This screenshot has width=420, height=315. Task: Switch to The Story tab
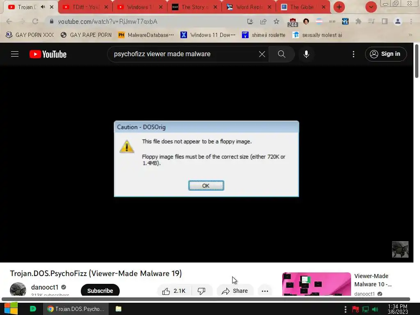[194, 7]
